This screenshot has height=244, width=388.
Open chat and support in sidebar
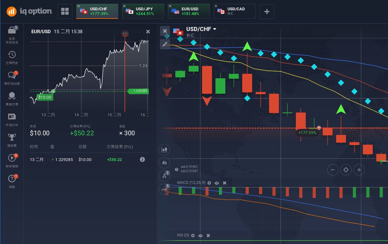pos(12,75)
